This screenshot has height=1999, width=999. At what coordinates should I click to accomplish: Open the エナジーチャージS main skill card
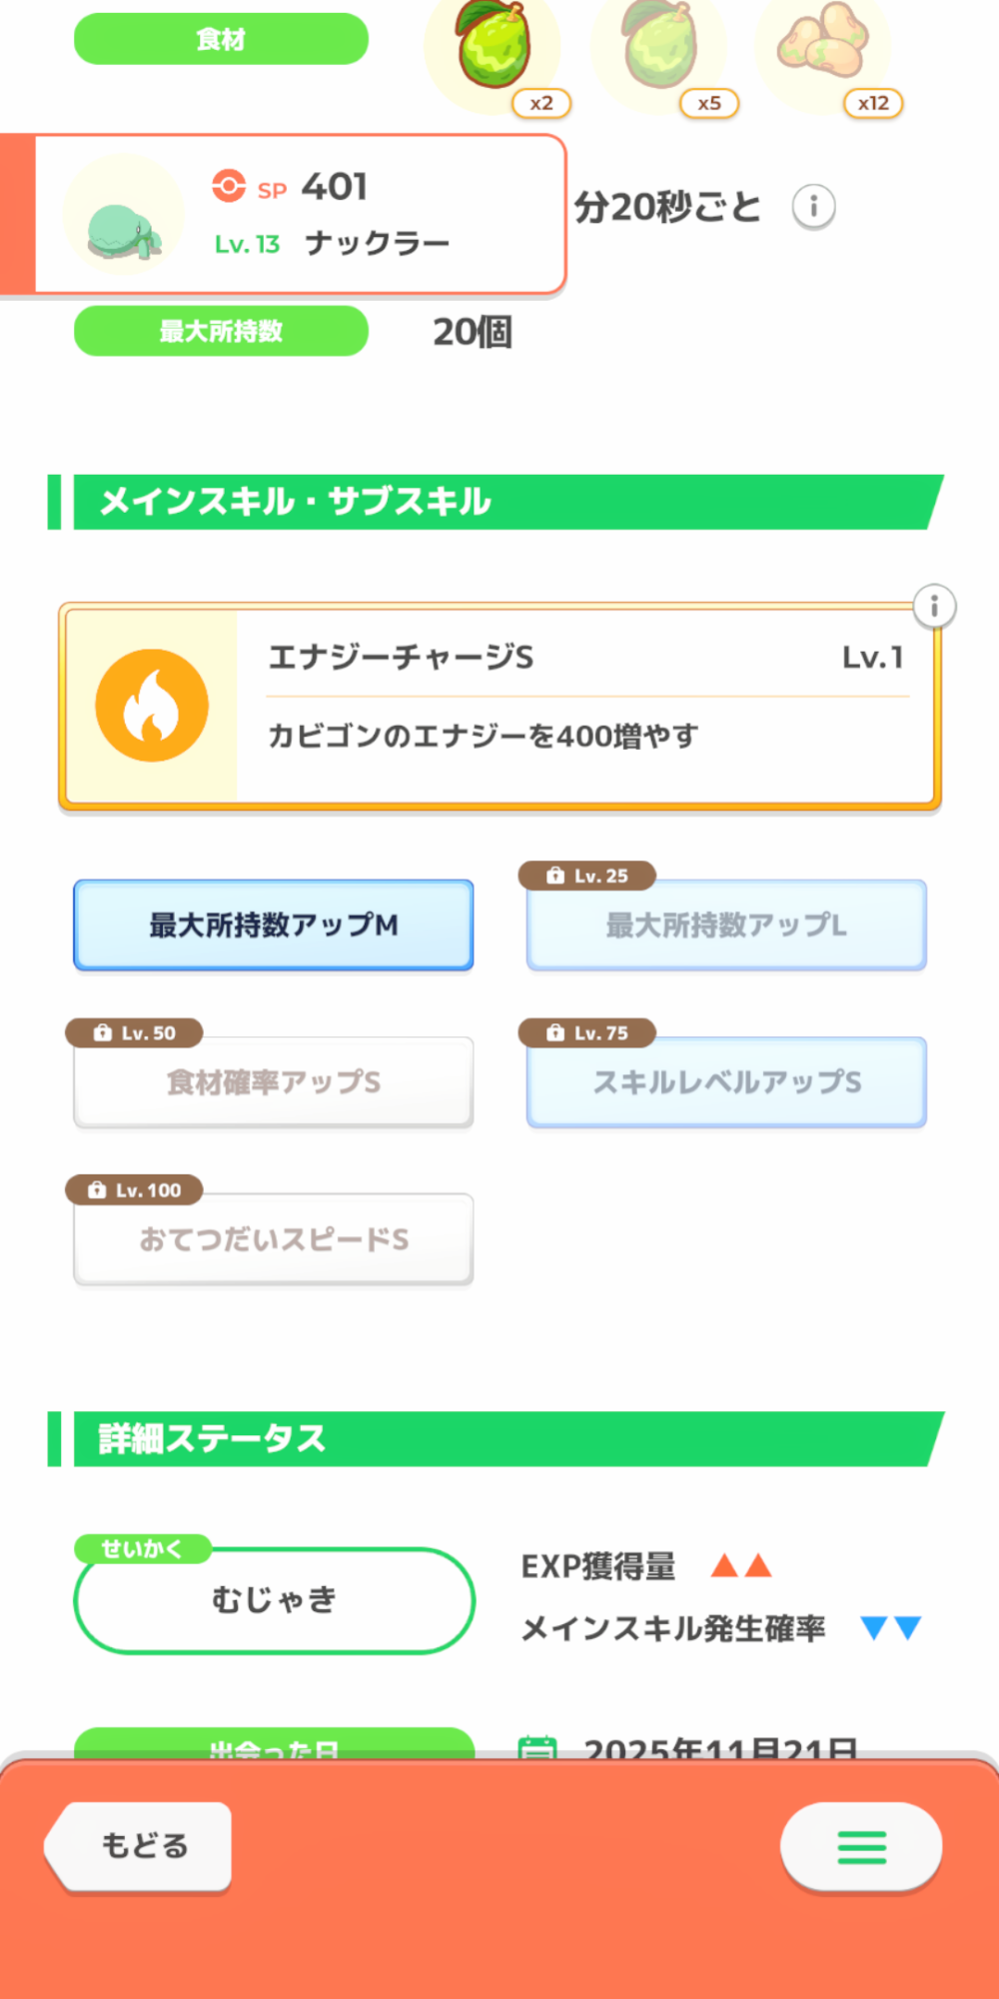coord(587,706)
